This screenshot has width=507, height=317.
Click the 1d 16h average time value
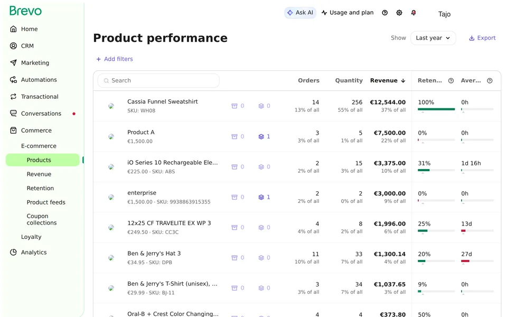(471, 163)
